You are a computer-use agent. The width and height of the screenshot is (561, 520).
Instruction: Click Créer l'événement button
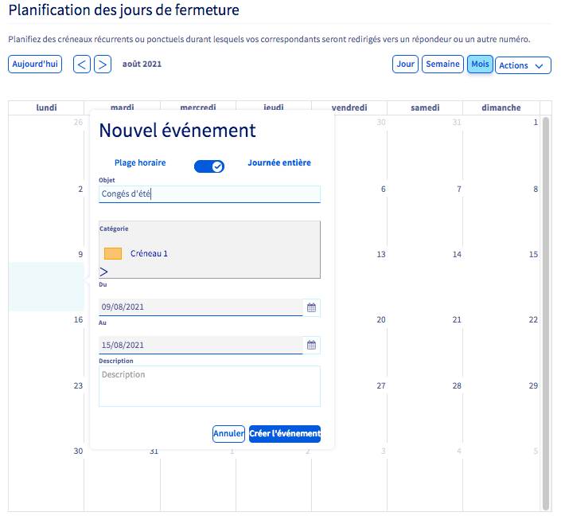[x=285, y=434]
